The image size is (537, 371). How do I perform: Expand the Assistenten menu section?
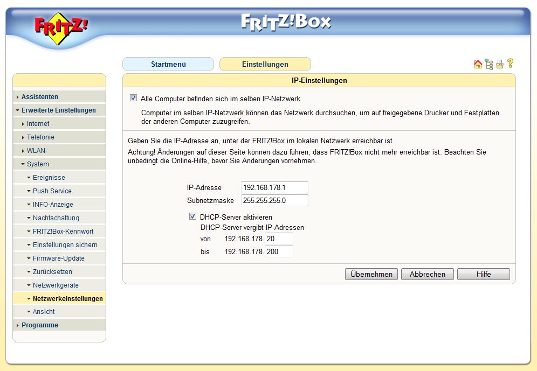39,97
